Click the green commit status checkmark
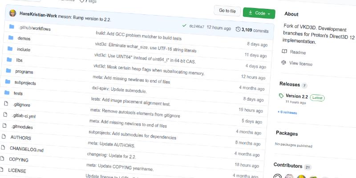 coord(184,26)
